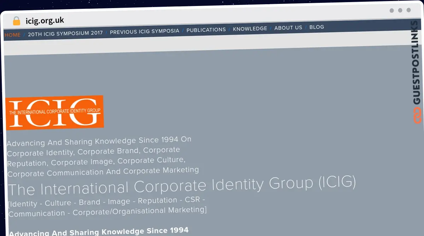Click the Corporate Identity, Corporate Brand tagline paragraph
The image size is (424, 236).
click(x=102, y=156)
